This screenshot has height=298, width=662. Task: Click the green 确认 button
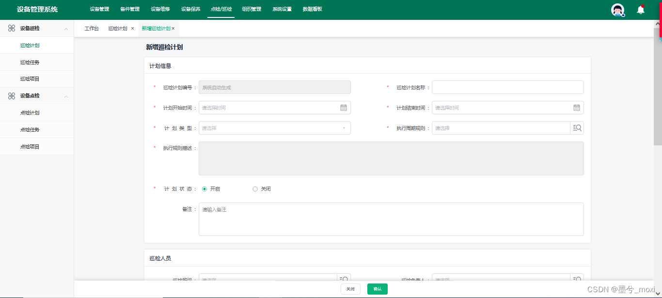[x=378, y=289]
